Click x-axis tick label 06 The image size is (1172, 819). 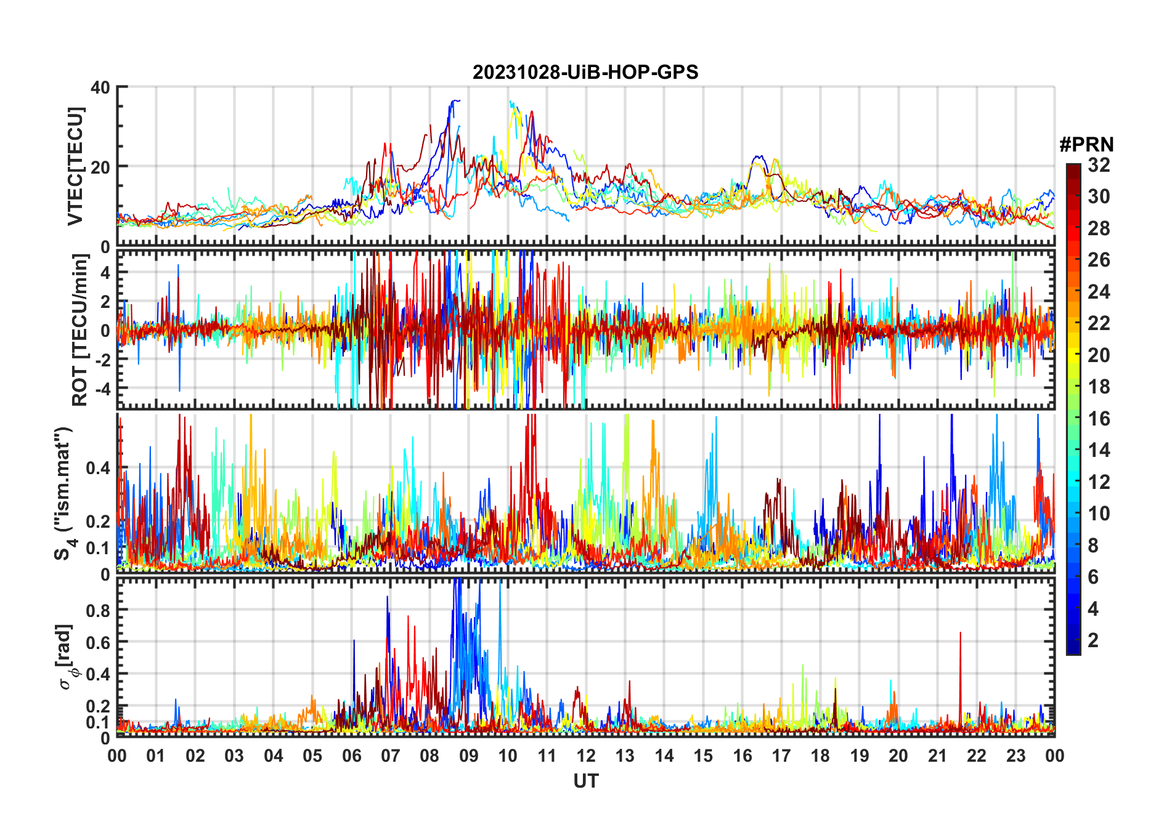[x=352, y=756]
